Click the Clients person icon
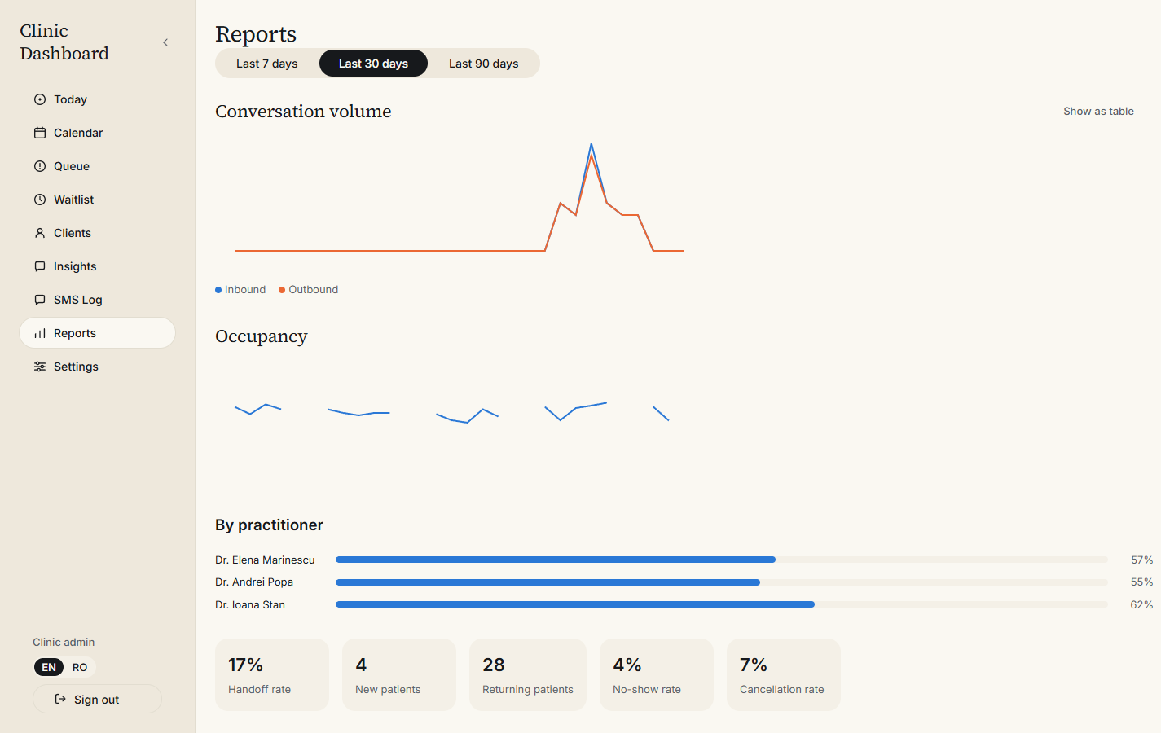Image resolution: width=1161 pixels, height=733 pixels. click(40, 233)
